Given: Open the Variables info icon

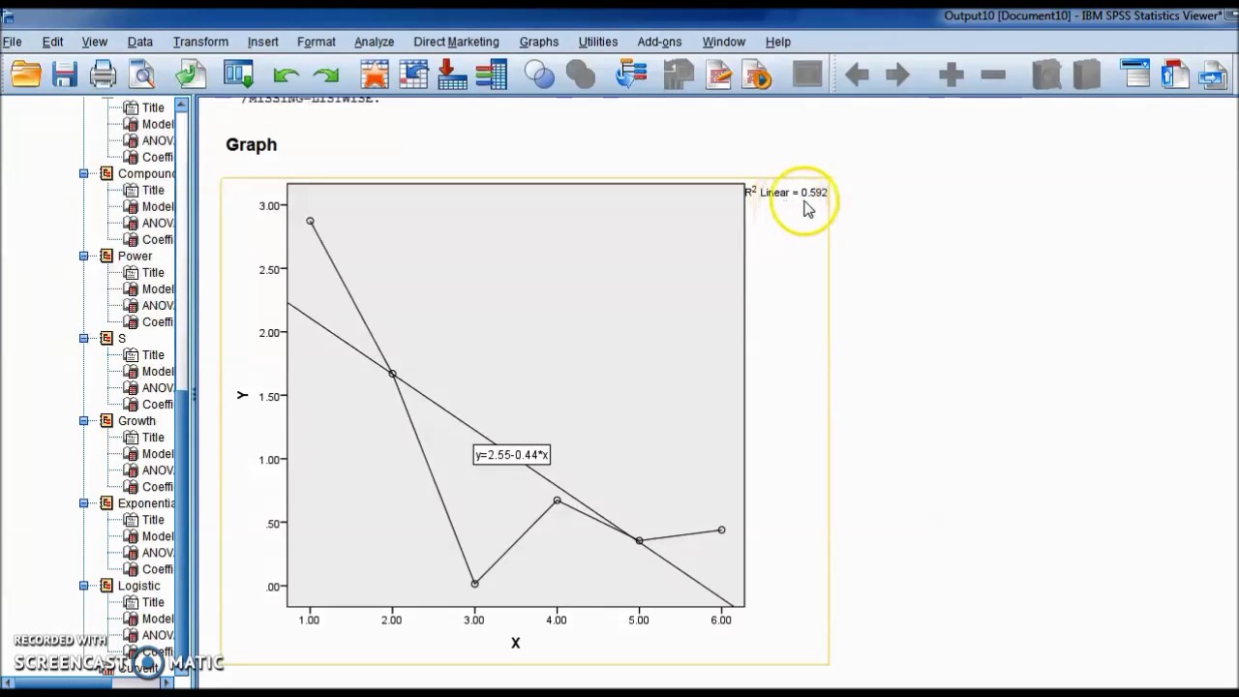Looking at the screenshot, I should point(492,74).
